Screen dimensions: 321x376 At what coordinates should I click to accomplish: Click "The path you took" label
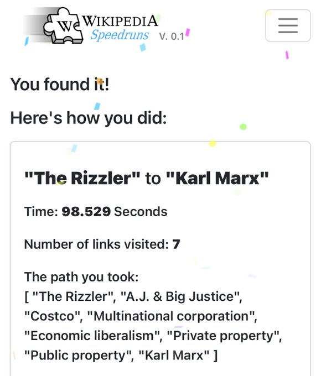(x=81, y=277)
